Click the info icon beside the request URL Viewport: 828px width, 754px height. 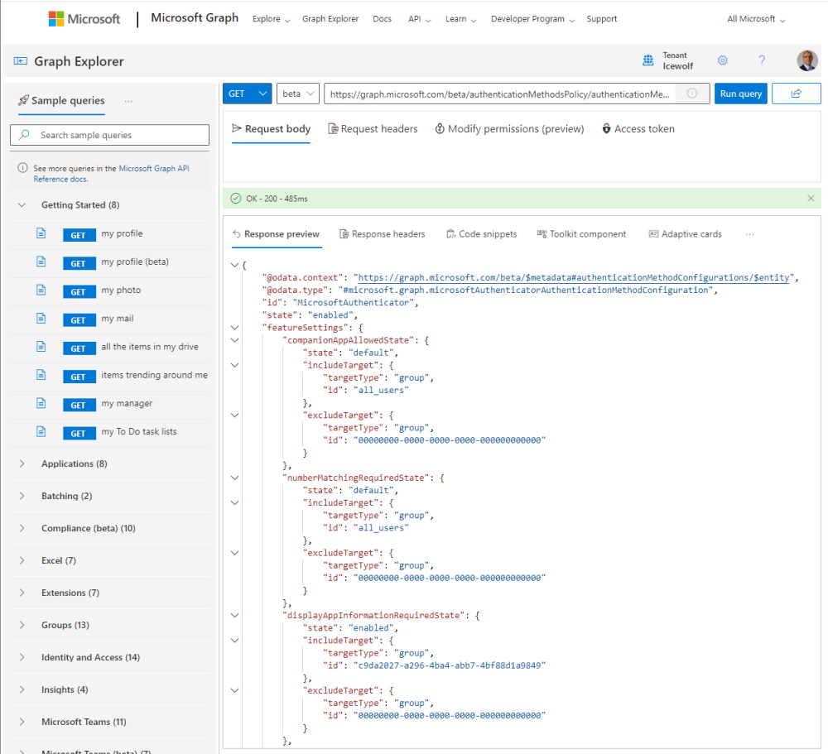[x=690, y=94]
